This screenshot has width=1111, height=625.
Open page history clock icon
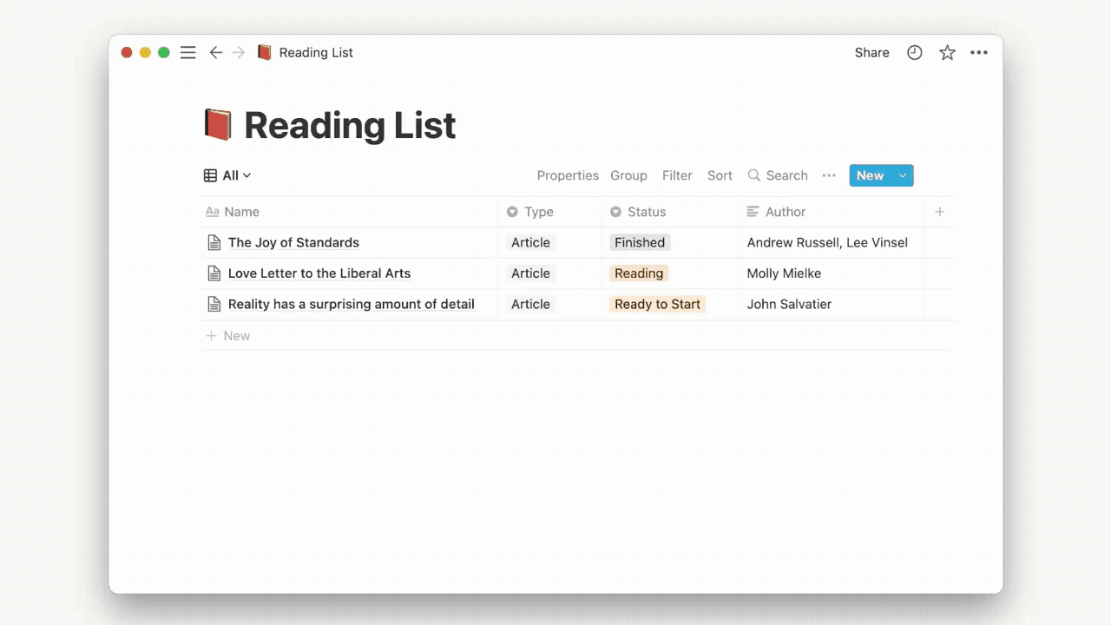click(914, 53)
